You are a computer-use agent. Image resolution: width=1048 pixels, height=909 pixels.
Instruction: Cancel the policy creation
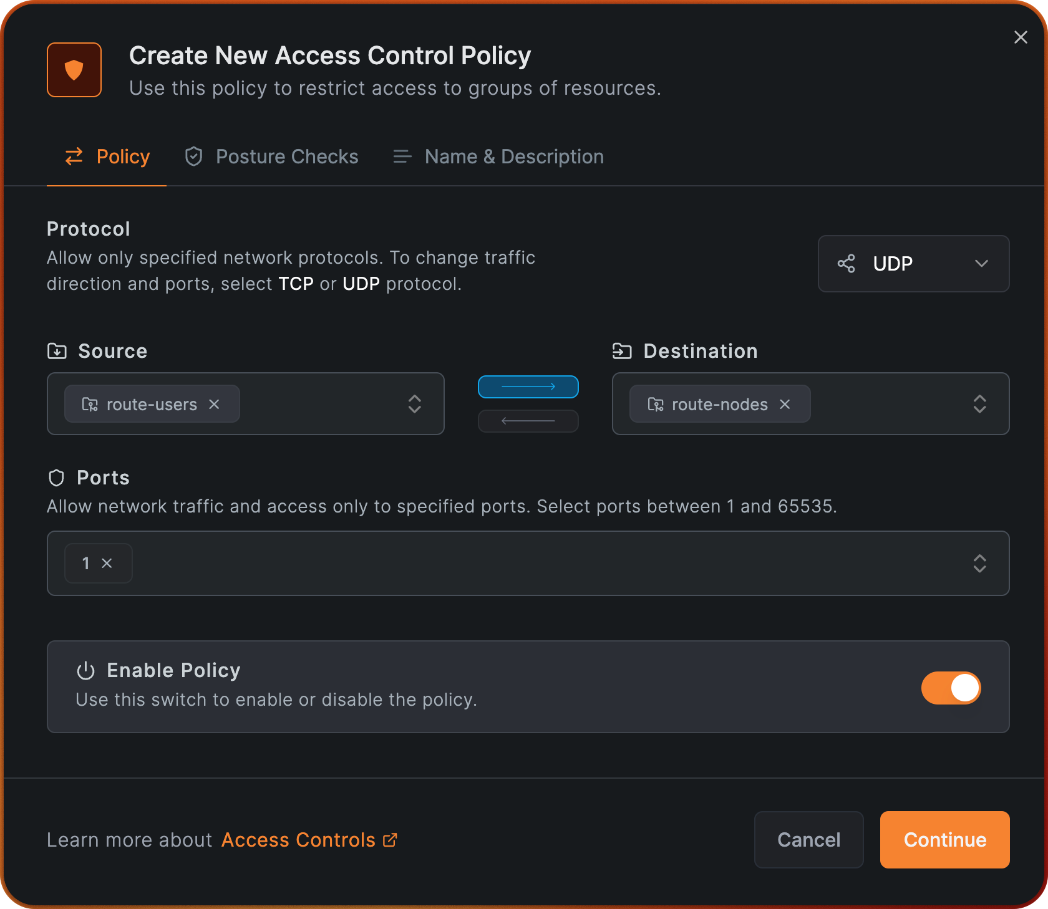pos(808,840)
